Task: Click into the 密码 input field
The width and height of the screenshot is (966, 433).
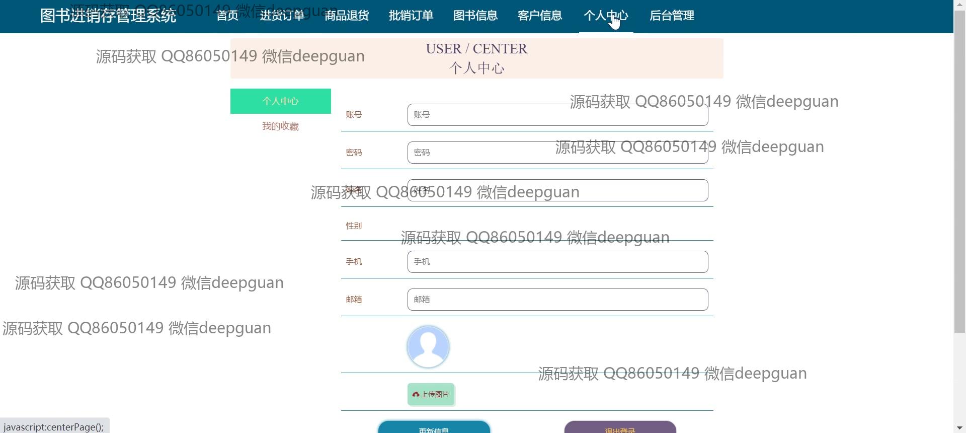Action: click(x=557, y=153)
